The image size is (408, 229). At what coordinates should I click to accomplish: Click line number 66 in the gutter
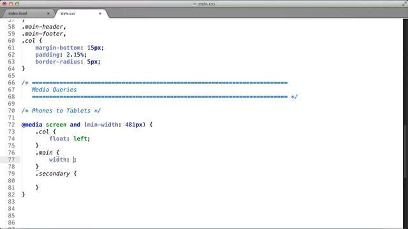click(11, 83)
